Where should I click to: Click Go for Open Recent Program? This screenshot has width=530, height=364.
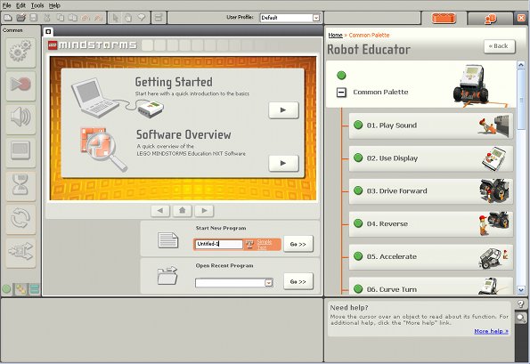point(298,281)
